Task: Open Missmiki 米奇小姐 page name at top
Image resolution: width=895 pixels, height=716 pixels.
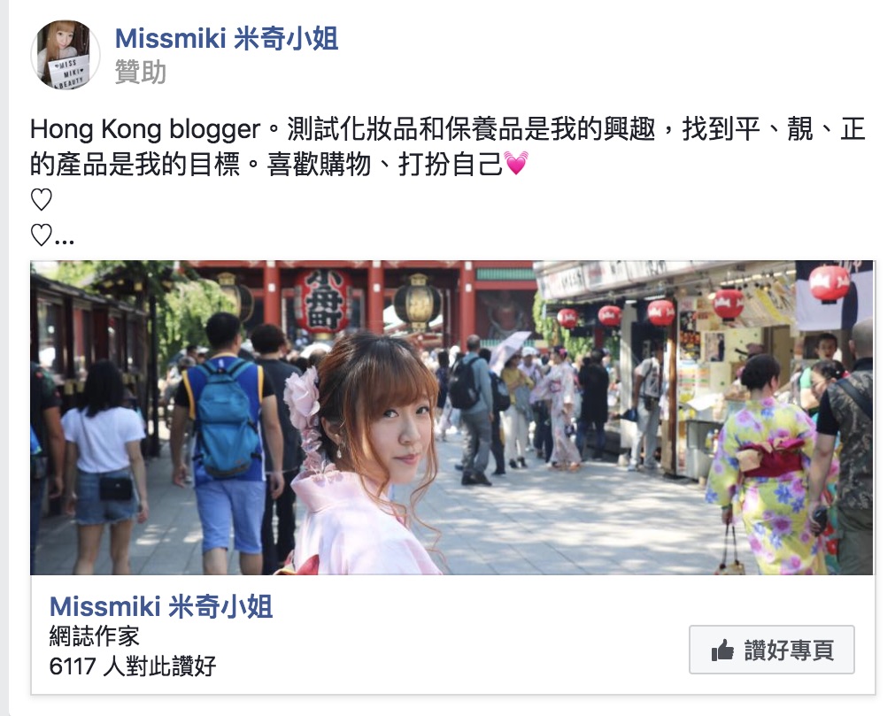Action: tap(227, 39)
